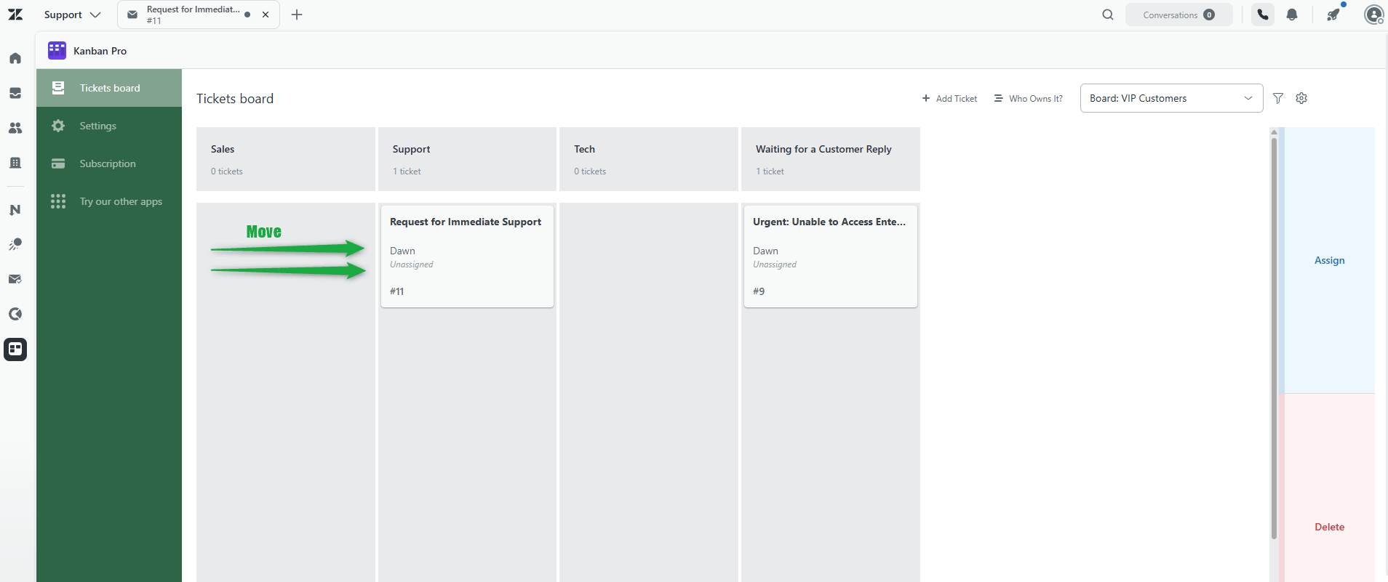Open the Conversations button

[x=1178, y=15]
